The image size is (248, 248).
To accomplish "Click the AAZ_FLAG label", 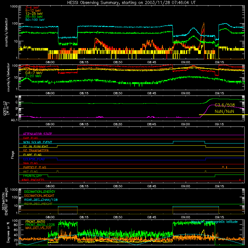I will [30, 171].
